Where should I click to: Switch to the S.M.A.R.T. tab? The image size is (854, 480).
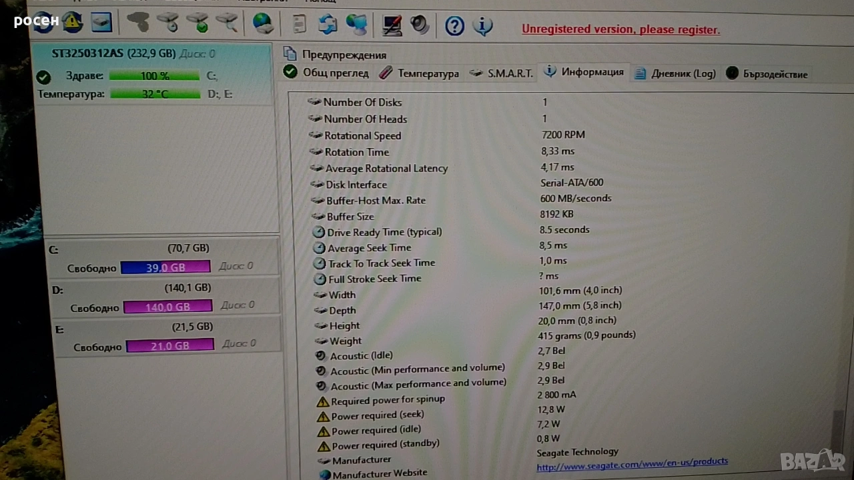pyautogui.click(x=502, y=73)
